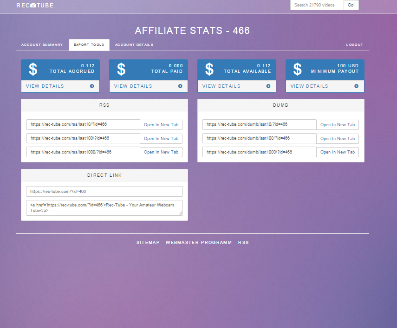Select the Export Tools tab
397x328 pixels.
tap(89, 45)
